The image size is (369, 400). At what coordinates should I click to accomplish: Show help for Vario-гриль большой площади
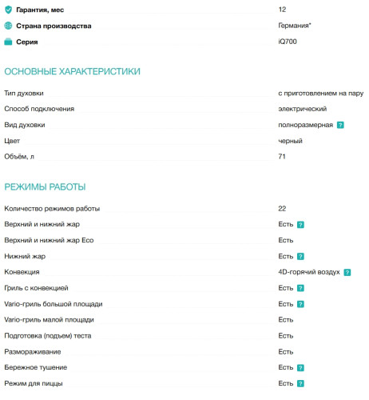300,304
